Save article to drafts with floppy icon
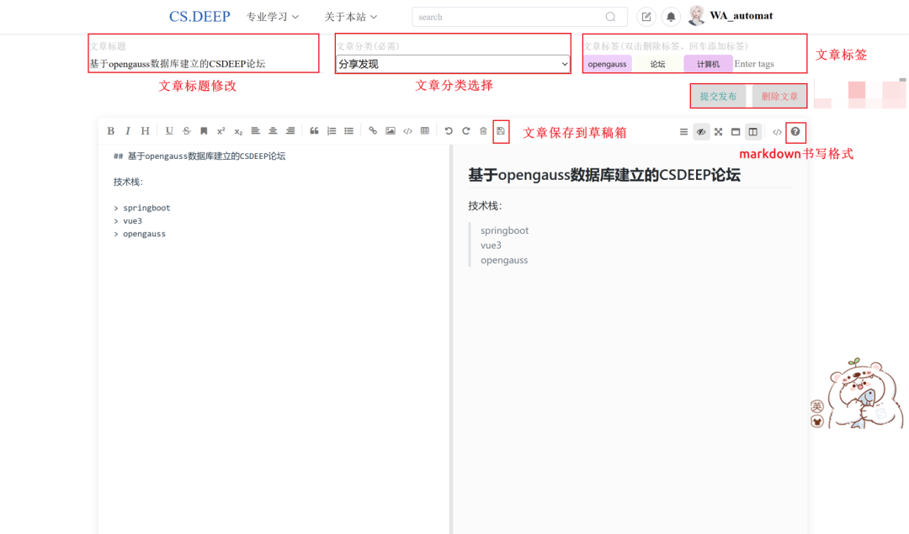The width and height of the screenshot is (909, 534). pos(501,131)
